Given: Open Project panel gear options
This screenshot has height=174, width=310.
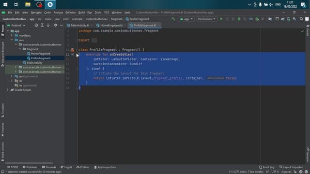Looking at the screenshot, I should (x=56, y=25).
